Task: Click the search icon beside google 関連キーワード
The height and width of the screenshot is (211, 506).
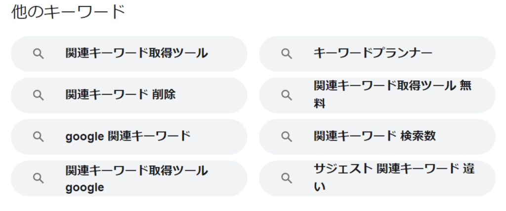Action: click(39, 137)
